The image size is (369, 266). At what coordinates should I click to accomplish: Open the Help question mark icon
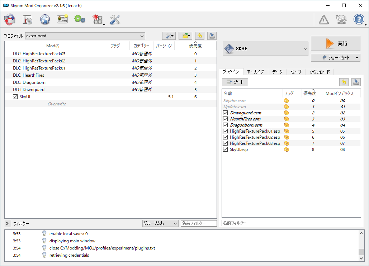click(359, 19)
